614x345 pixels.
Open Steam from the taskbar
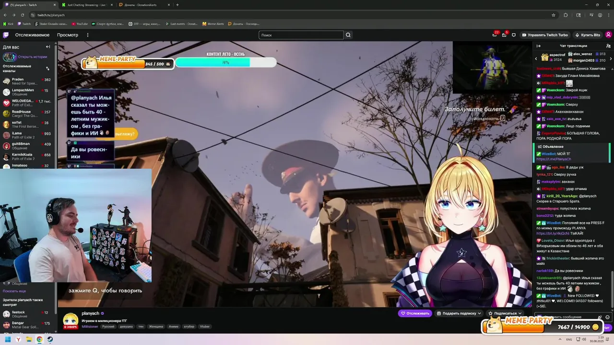coord(50,339)
